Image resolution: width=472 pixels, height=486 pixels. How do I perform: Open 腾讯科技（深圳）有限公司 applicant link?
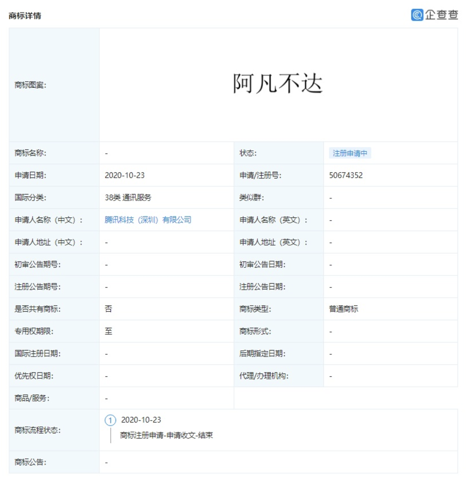(148, 220)
